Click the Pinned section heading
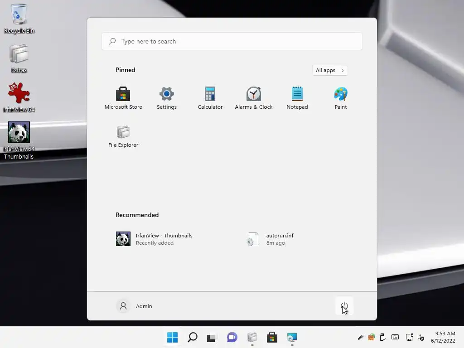The width and height of the screenshot is (464, 348). (126, 70)
